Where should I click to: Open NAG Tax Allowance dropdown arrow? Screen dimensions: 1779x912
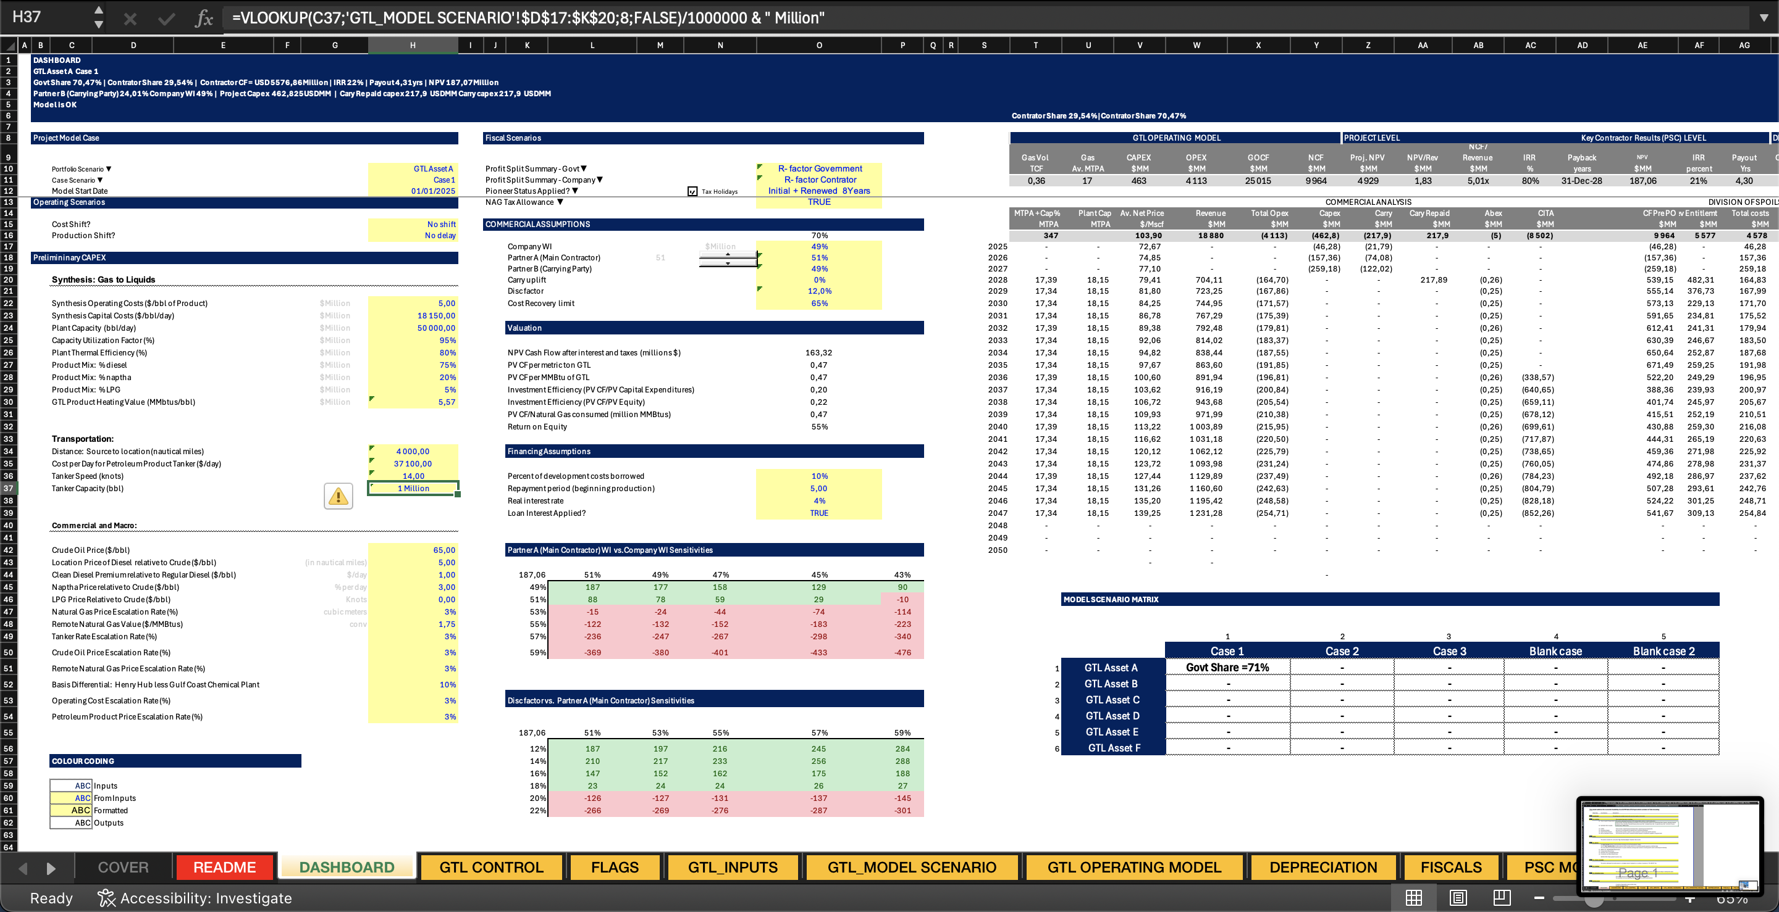(x=560, y=201)
